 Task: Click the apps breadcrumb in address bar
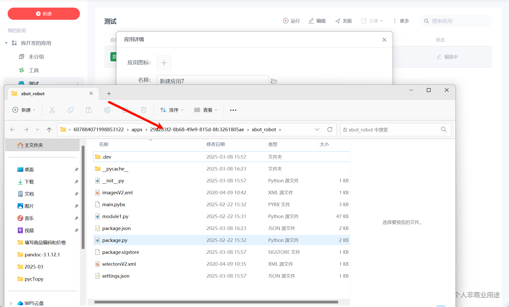(137, 130)
